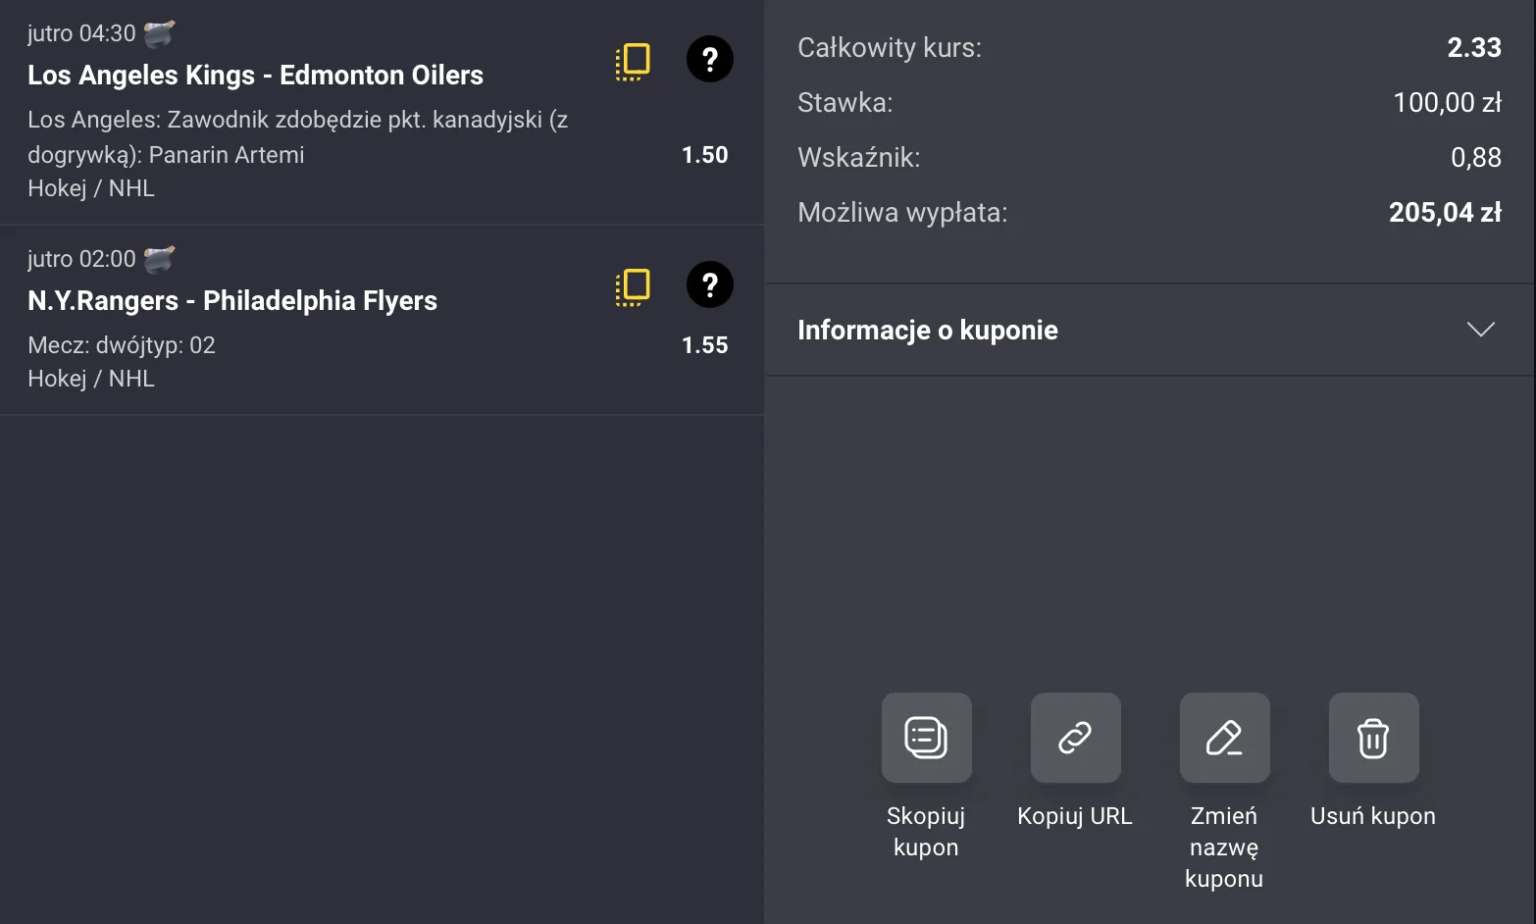
Task: Open help for the Los Angeles Kings selection
Action: pyautogui.click(x=709, y=60)
